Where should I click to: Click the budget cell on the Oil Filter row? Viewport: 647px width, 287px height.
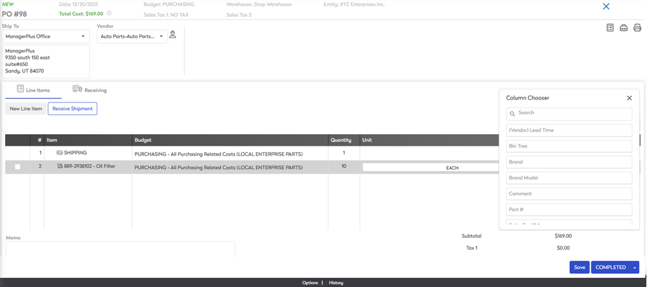(230, 167)
